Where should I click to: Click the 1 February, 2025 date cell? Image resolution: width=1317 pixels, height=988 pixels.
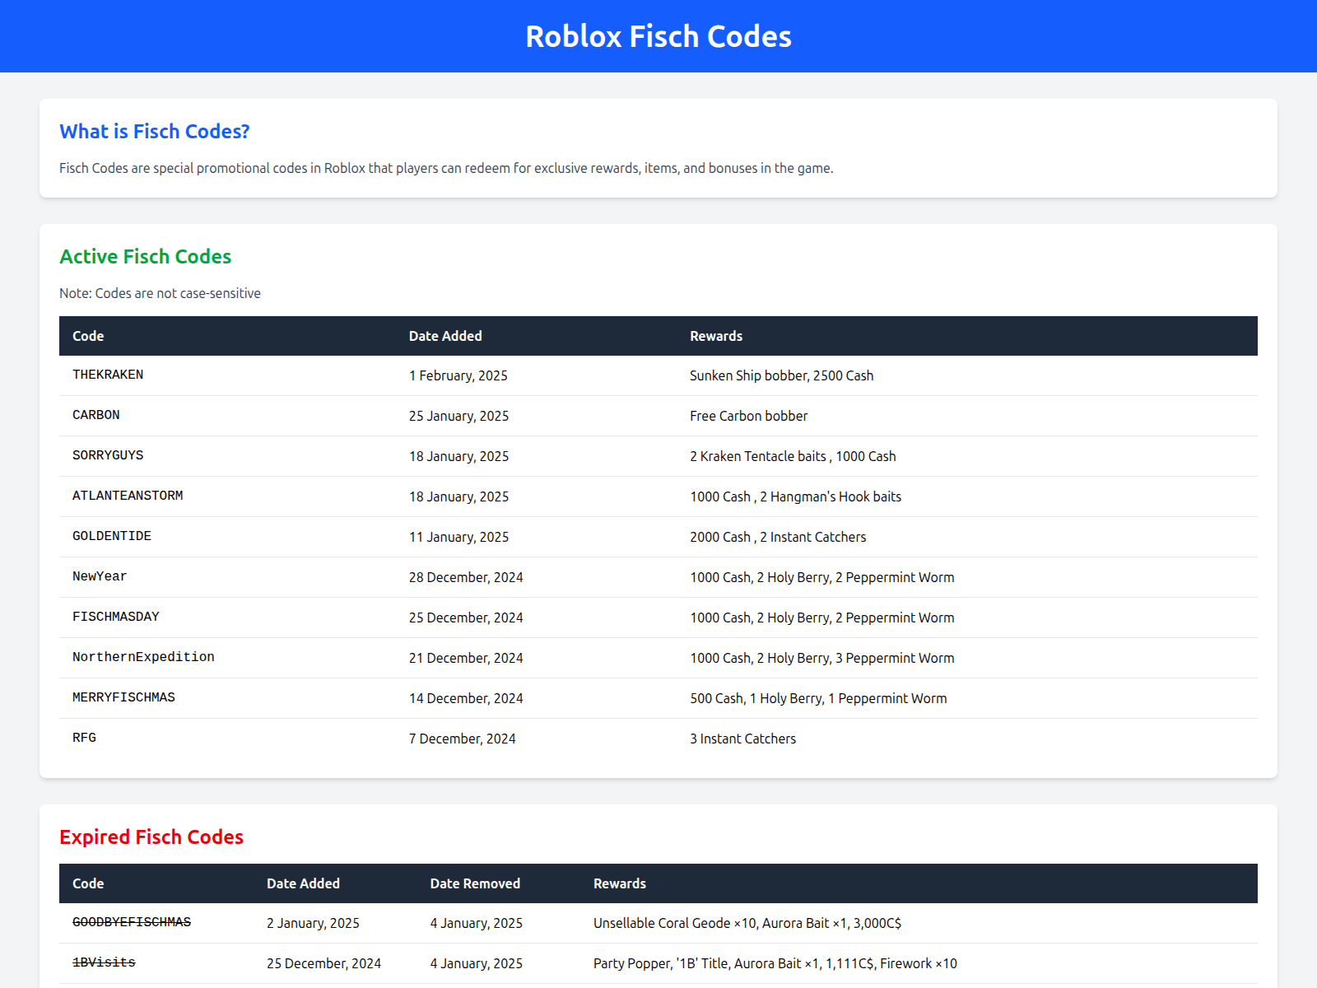[458, 375]
